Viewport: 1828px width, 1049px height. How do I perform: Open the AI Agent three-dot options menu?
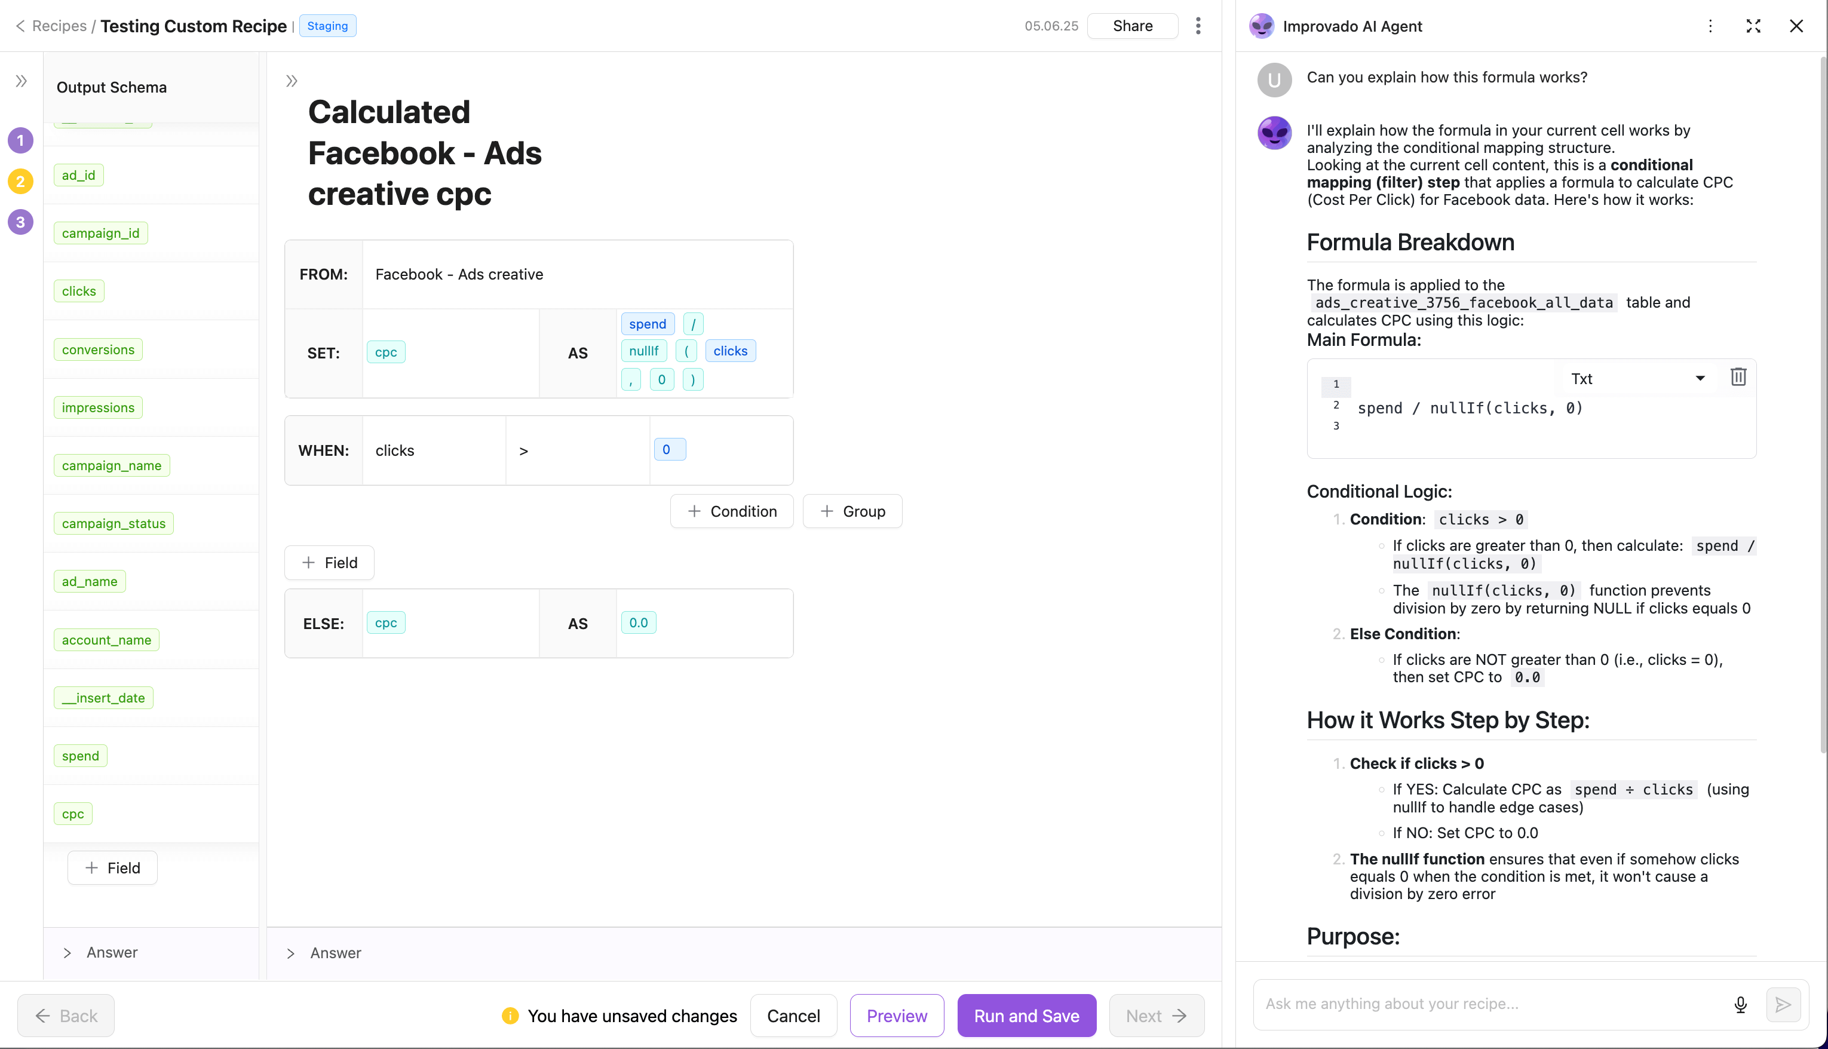[x=1710, y=27]
